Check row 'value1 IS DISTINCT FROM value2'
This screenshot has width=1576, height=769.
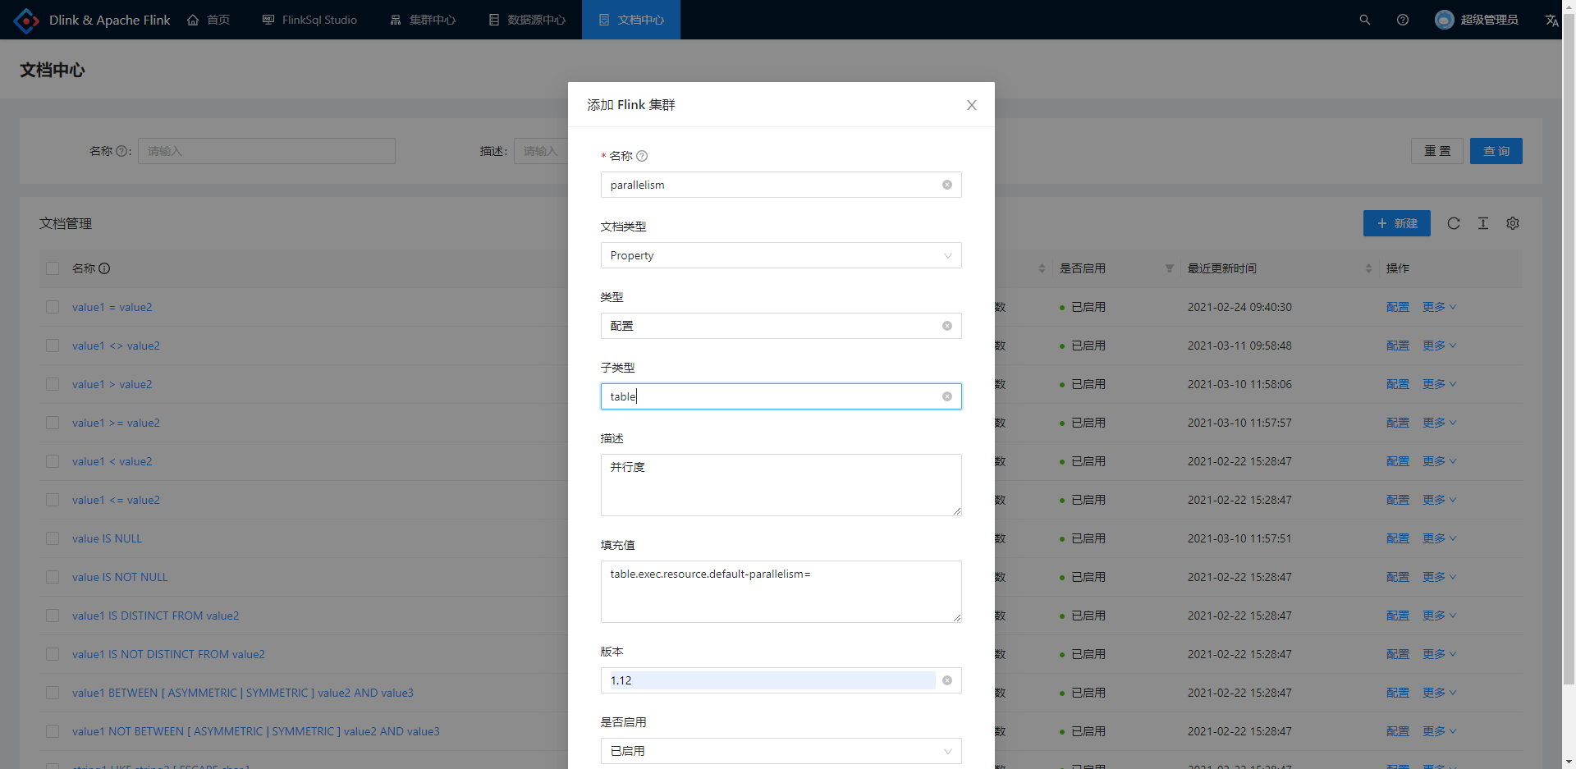coord(53,616)
